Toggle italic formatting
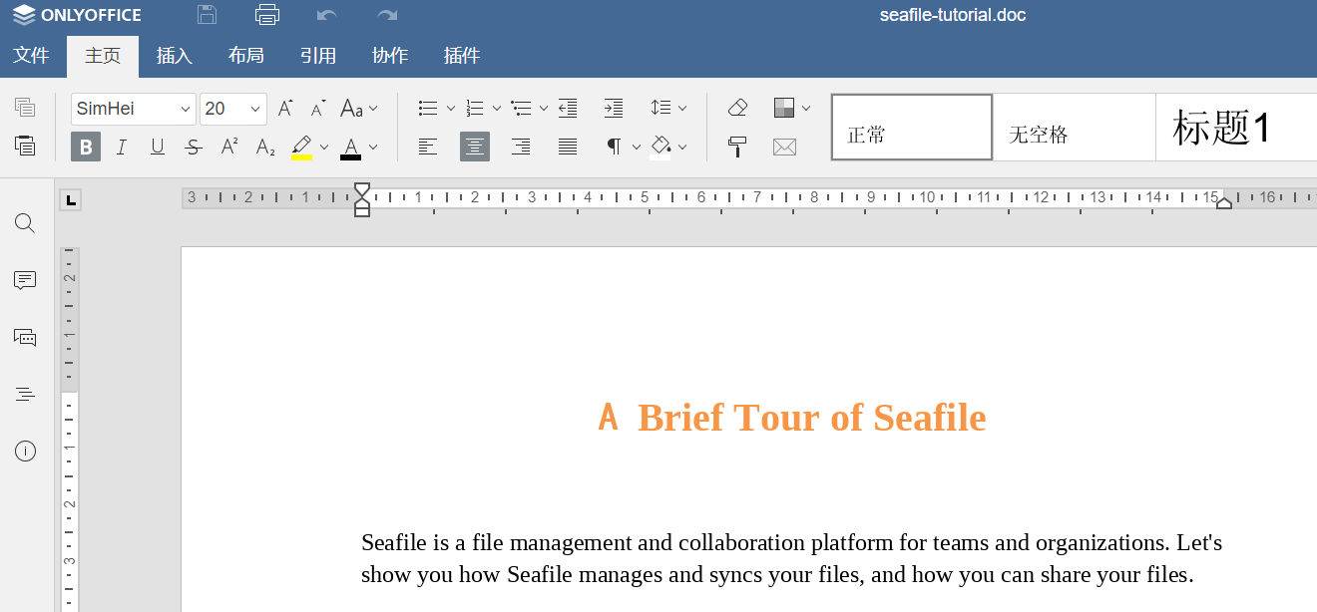 point(122,148)
